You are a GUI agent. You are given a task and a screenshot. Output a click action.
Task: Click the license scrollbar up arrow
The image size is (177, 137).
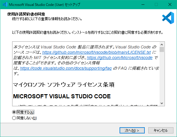pyautogui.click(x=162, y=45)
